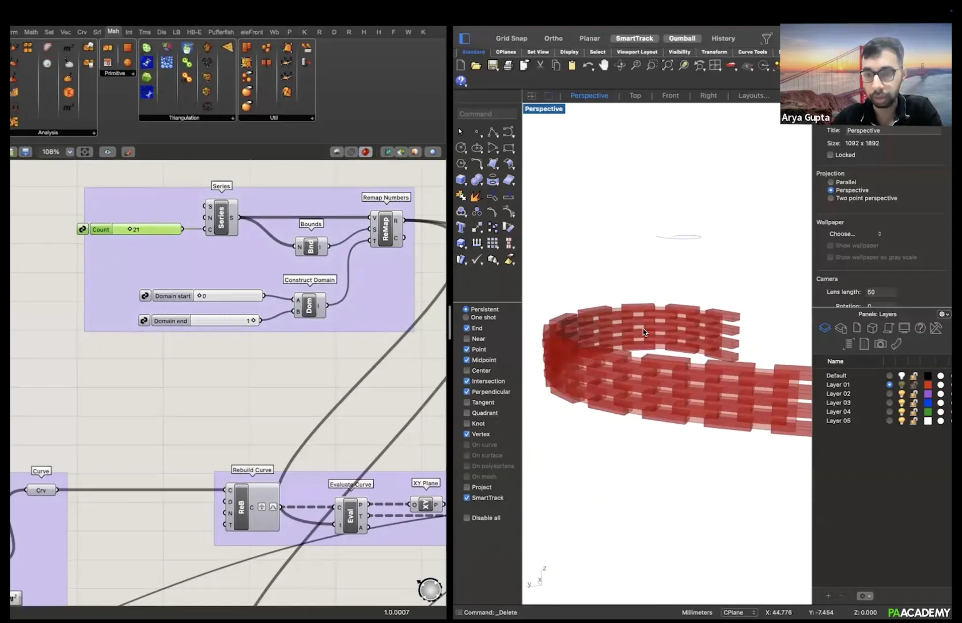Click the Zoom Extents icon
Screen dimensions: 962x623
point(667,66)
